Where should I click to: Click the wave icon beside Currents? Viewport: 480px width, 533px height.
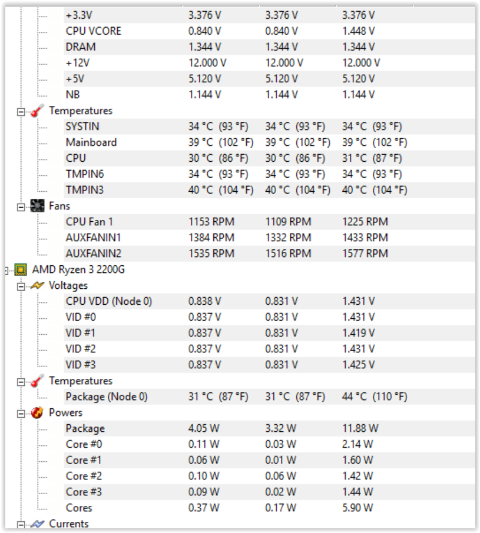(37, 524)
